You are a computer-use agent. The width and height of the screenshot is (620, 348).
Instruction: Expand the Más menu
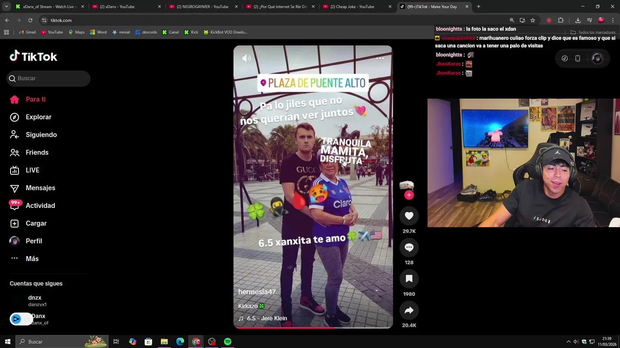tap(24, 259)
